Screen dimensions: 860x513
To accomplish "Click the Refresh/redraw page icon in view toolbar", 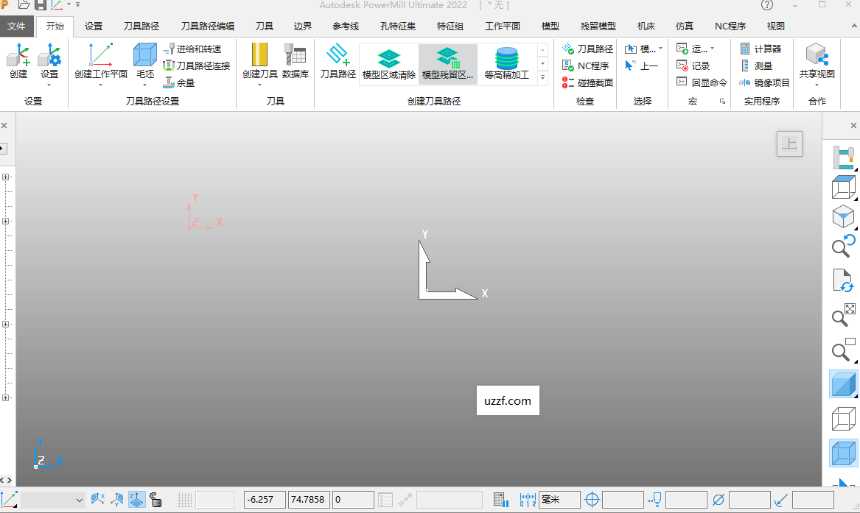I will point(843,281).
